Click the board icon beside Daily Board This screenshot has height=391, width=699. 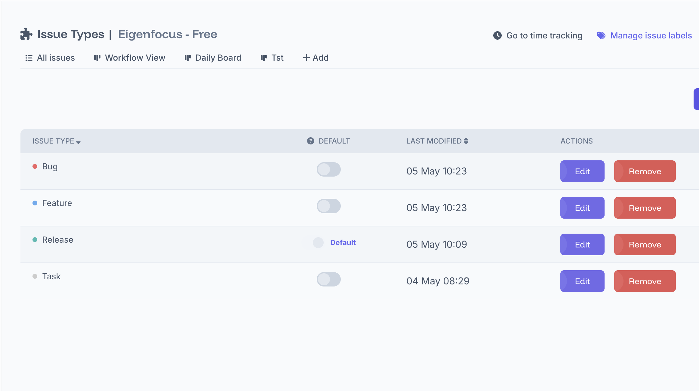pyautogui.click(x=188, y=58)
